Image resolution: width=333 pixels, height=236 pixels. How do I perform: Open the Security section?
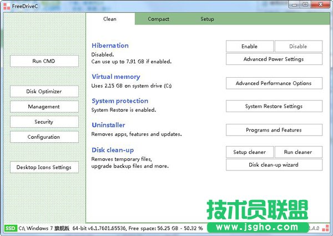[x=44, y=122]
